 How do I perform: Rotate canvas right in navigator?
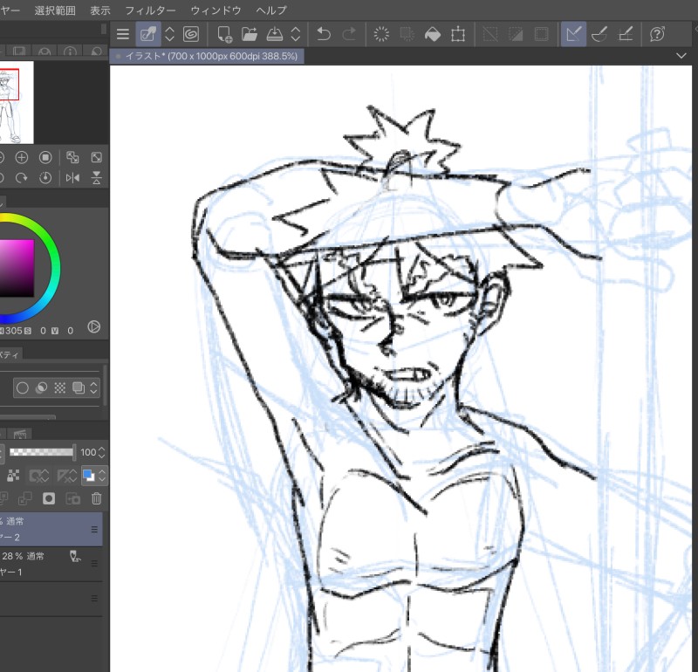[21, 178]
